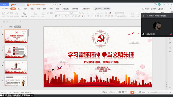Select slide 3 thumbnail

point(16,67)
